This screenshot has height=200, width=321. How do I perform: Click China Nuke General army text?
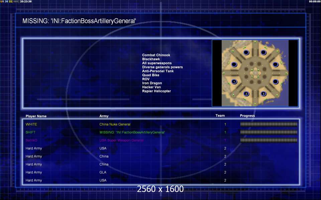[x=115, y=124]
